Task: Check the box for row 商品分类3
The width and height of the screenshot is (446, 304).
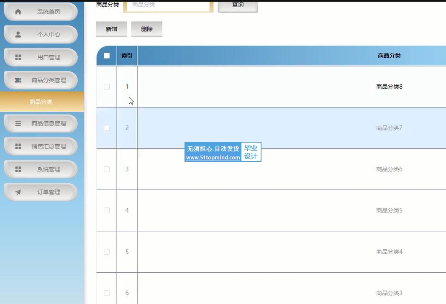Action: pyautogui.click(x=107, y=293)
